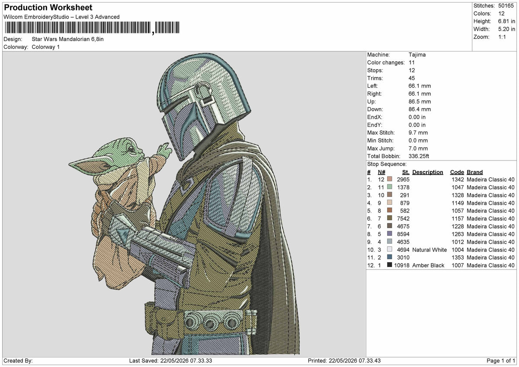Click the 'Stop Sequence:' label
Viewport: 519px width, 367px height.
coord(387,164)
